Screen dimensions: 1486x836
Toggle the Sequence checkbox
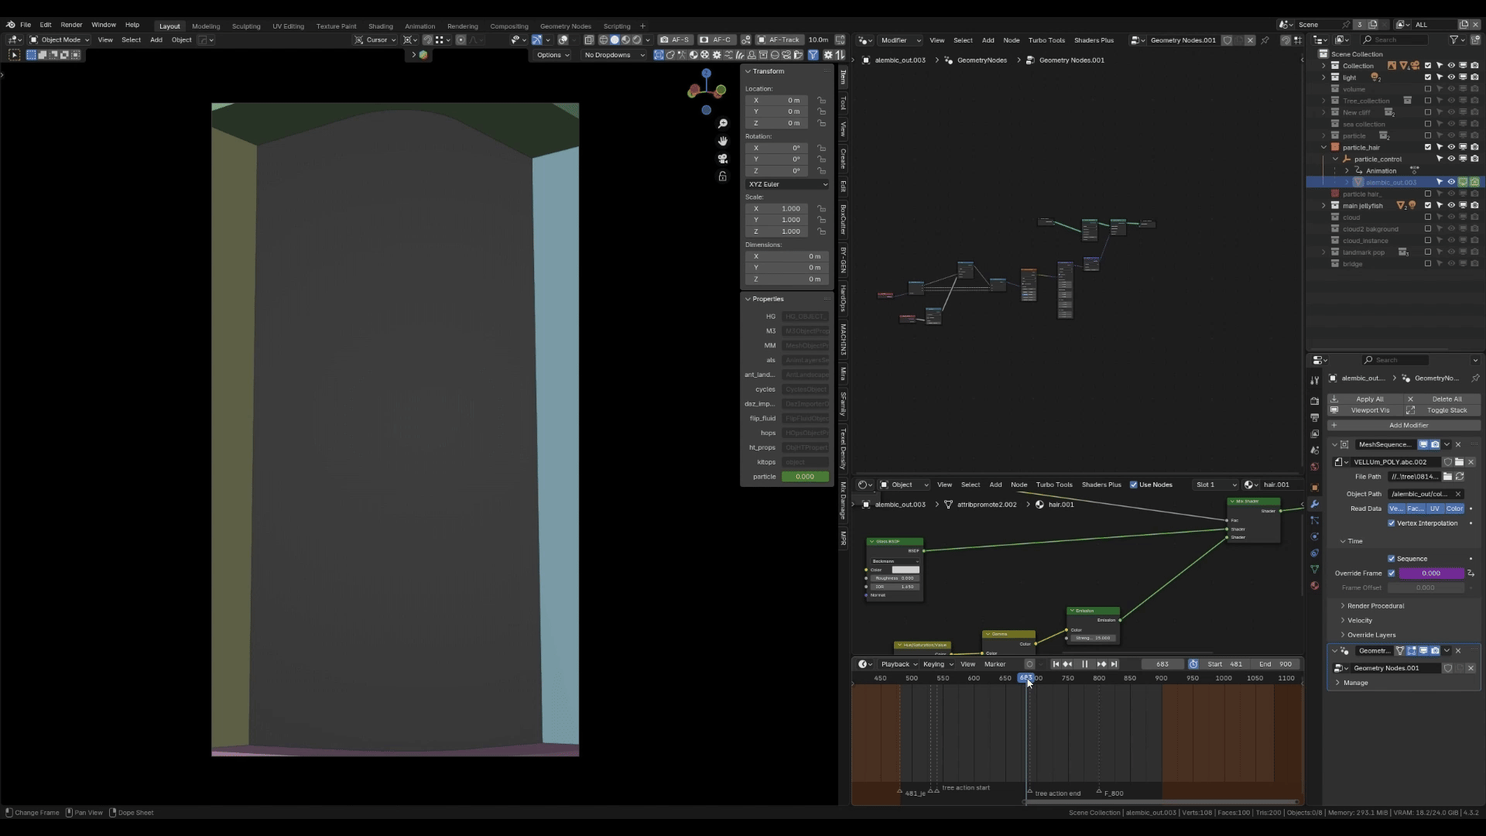click(x=1392, y=559)
